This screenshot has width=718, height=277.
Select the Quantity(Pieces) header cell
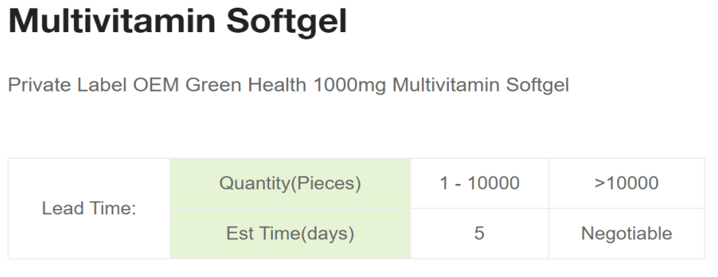click(x=291, y=183)
